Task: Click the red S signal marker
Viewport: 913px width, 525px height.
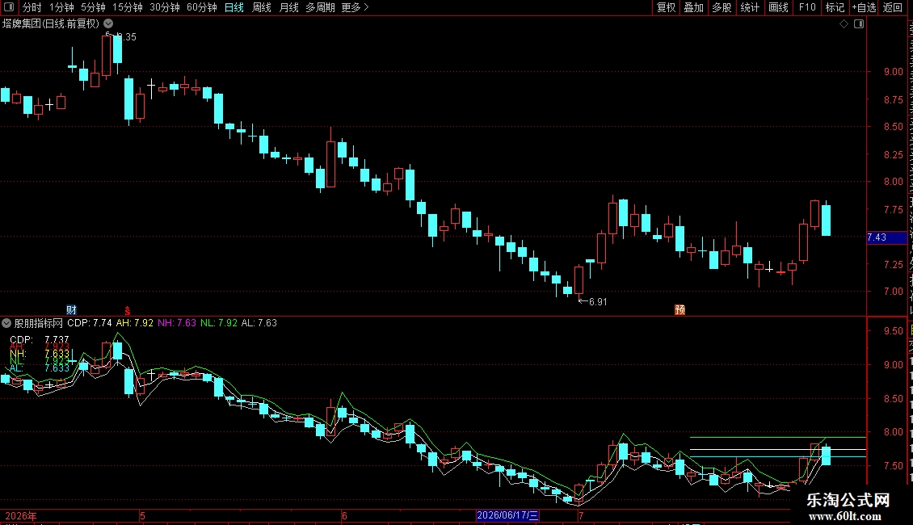Action: (127, 311)
